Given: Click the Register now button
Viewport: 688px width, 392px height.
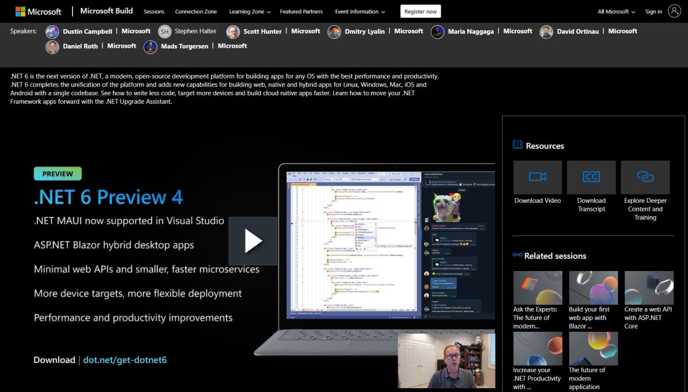Looking at the screenshot, I should (420, 11).
